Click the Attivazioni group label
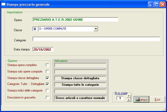Image resolution: width=167 pixels, height=112 pixels. click(x=61, y=61)
